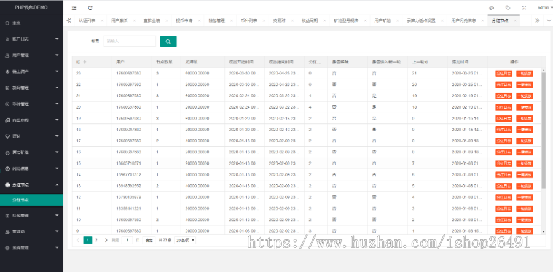Click the 币种管理 coin icon in the sidebar

click(x=7, y=104)
